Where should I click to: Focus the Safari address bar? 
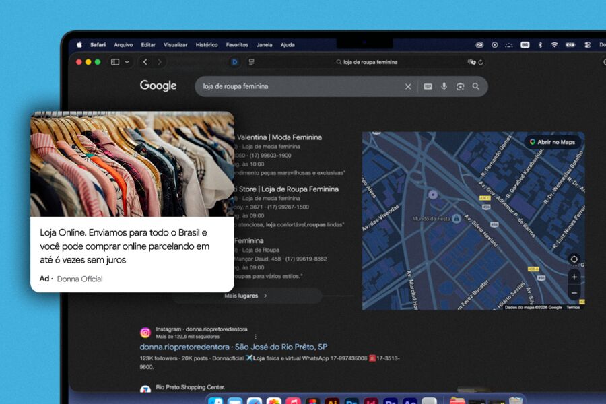[x=366, y=62]
